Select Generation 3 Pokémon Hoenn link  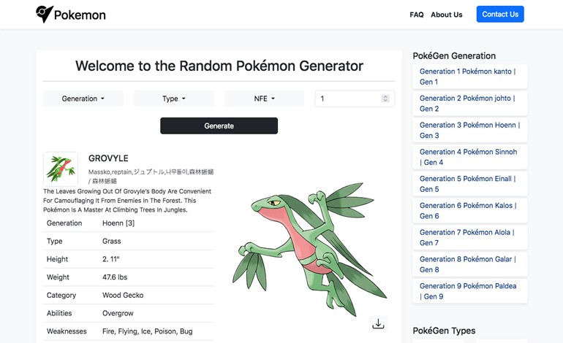470,130
